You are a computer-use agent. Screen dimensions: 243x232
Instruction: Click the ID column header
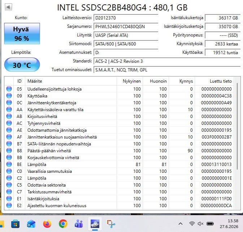[19, 81]
